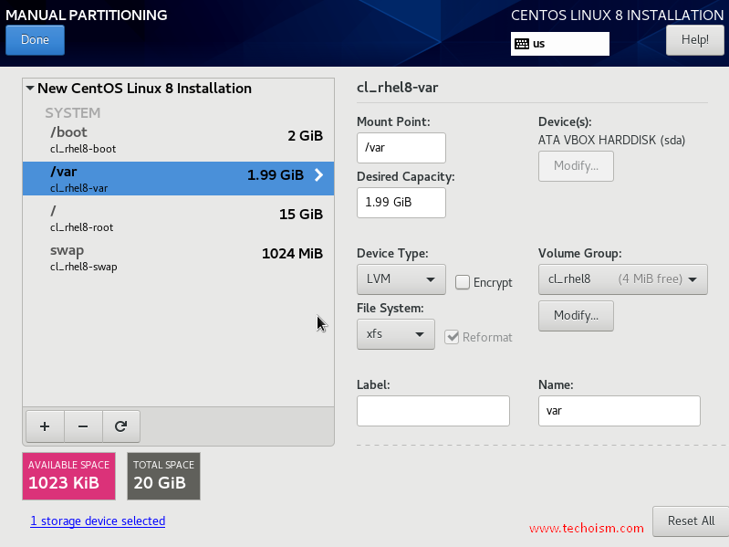Viewport: 729px width, 547px height.
Task: Click the 15 GiB size value
Action: (301, 214)
